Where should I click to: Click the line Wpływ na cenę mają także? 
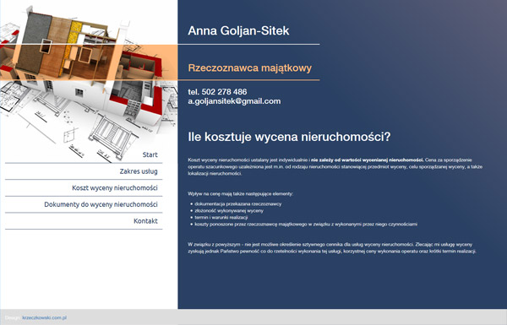coord(241,194)
